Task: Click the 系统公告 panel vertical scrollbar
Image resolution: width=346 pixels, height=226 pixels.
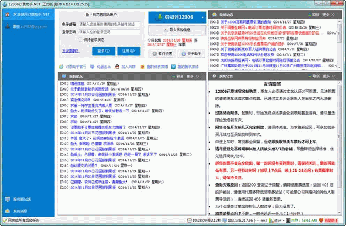Action: [339, 148]
